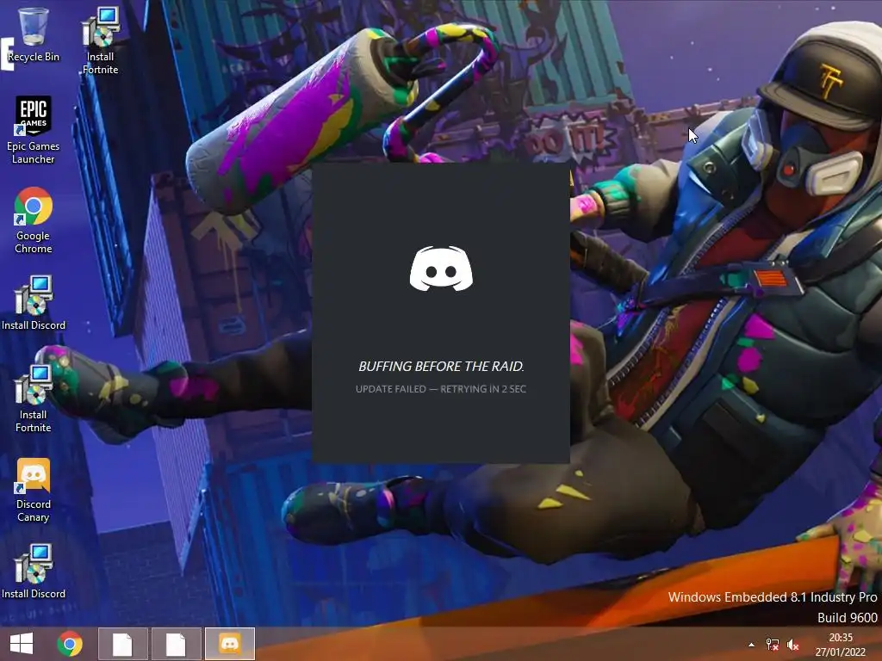Launch Epic Games Launcher shortcut
The image size is (882, 661).
click(34, 130)
